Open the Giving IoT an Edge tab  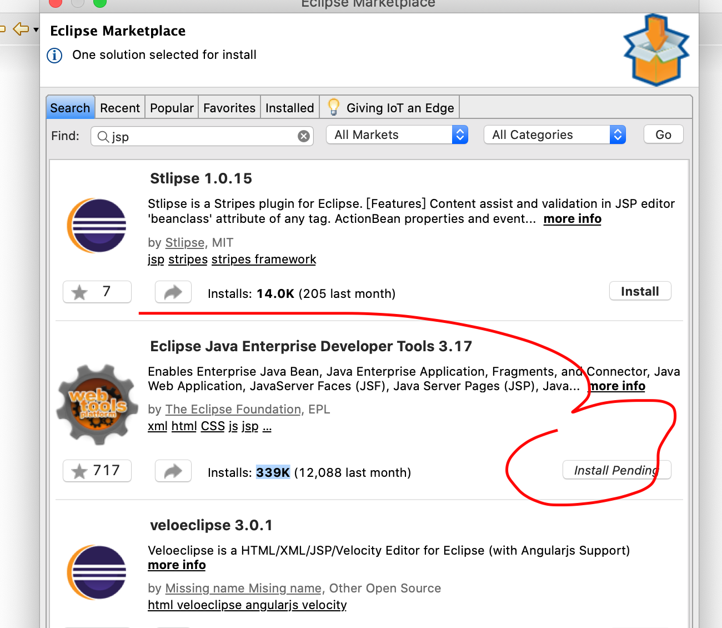point(390,108)
